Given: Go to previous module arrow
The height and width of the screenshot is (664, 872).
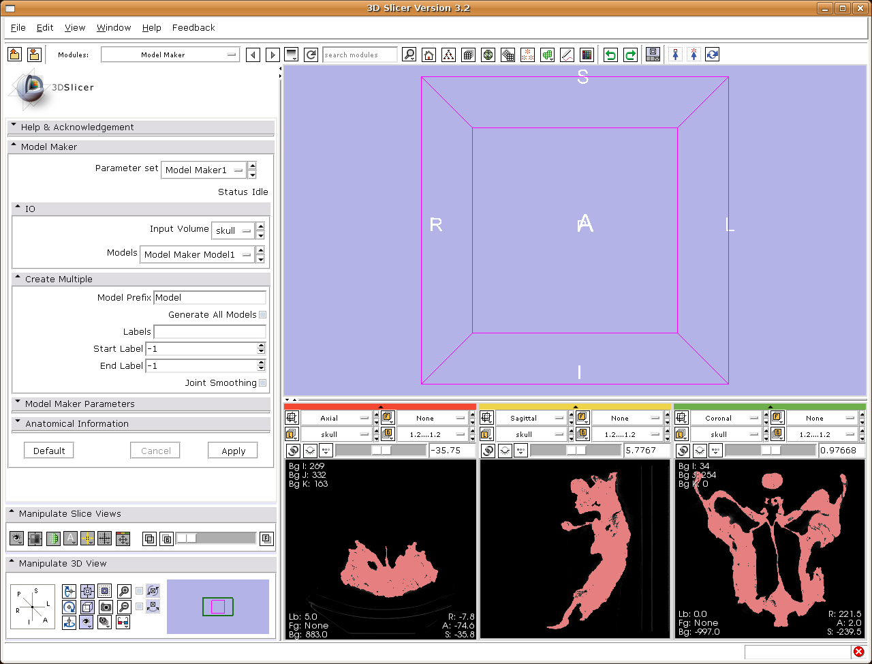Looking at the screenshot, I should tap(253, 55).
